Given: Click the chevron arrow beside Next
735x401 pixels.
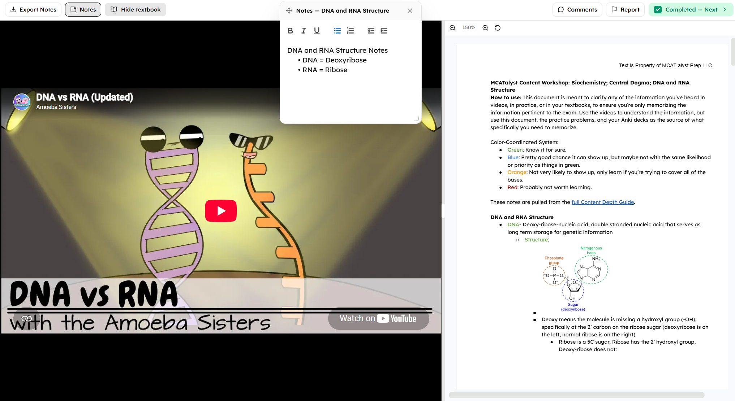Looking at the screenshot, I should (725, 10).
